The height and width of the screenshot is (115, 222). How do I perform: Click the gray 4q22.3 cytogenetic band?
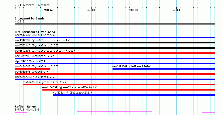115,24
